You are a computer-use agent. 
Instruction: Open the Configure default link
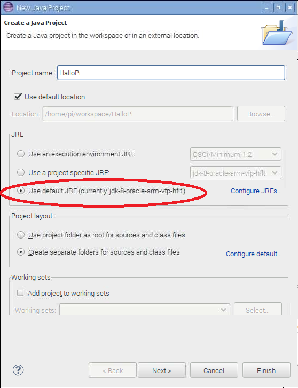tap(254, 254)
